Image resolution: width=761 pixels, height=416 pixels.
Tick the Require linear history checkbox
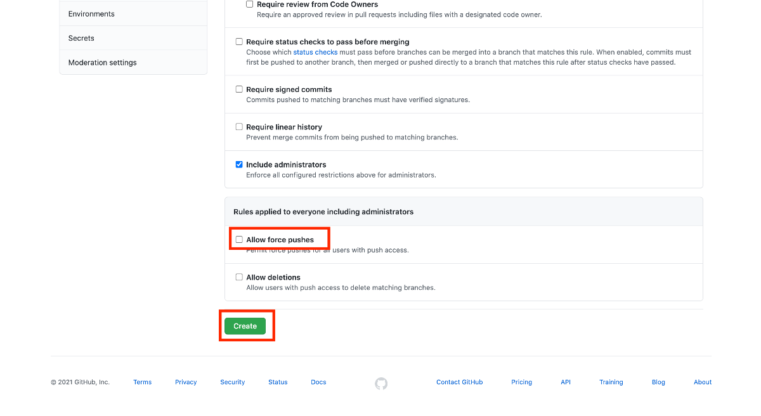pos(239,127)
